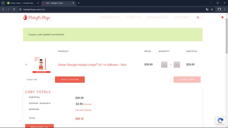Click the quantity value field

click(171, 65)
